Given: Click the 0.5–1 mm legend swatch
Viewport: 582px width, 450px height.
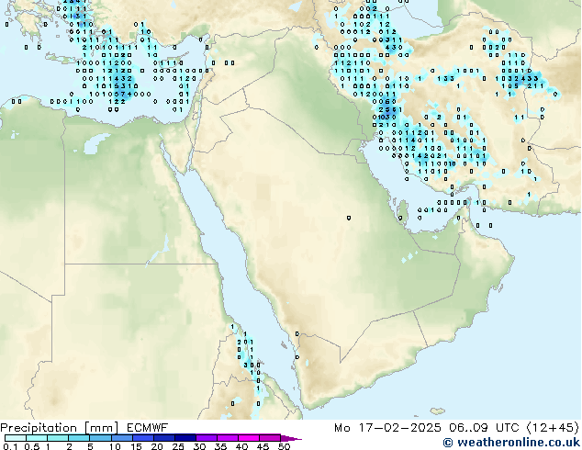Looking at the screenshot, I should point(37,438).
